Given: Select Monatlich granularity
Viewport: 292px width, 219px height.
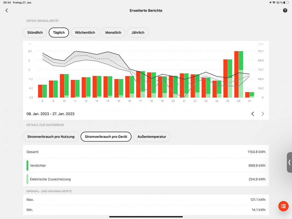Looking at the screenshot, I should tap(113, 32).
